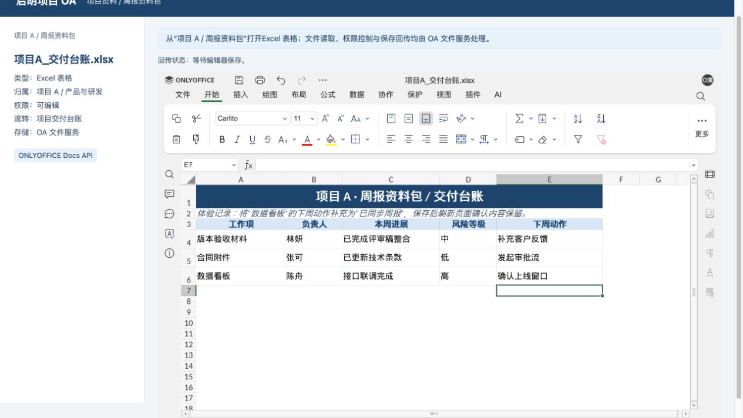Increase font size

tap(325, 119)
